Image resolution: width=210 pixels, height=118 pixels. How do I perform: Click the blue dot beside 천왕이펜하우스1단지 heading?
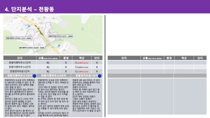pyautogui.click(x=34, y=76)
